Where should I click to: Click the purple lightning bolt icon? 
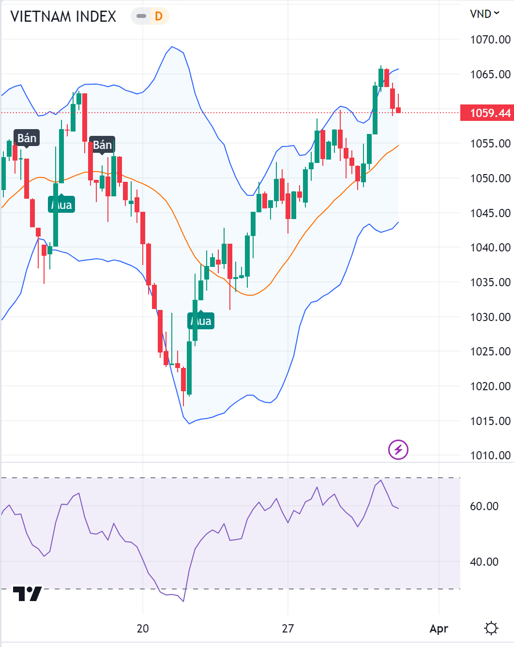pyautogui.click(x=398, y=450)
